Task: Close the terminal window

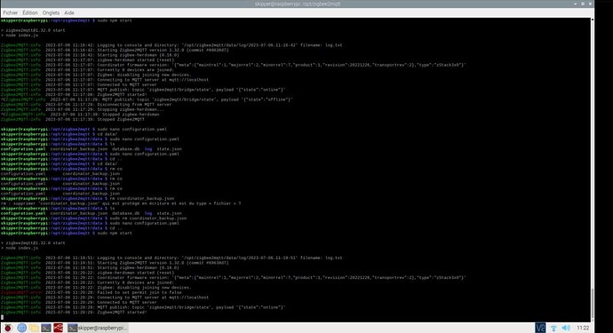Action: pyautogui.click(x=590, y=4)
